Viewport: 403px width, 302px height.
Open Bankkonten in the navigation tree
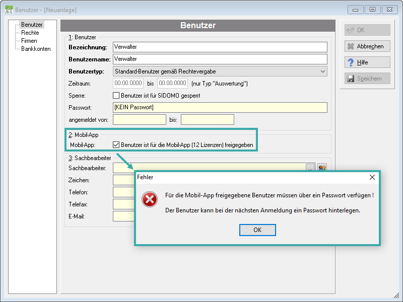click(x=36, y=49)
